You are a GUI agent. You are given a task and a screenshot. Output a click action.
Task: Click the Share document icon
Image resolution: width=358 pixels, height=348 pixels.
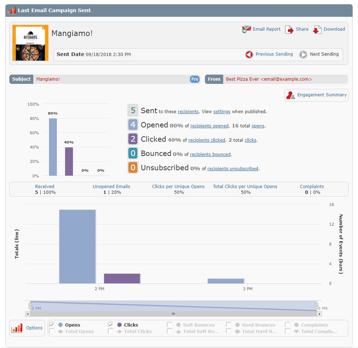(x=289, y=30)
